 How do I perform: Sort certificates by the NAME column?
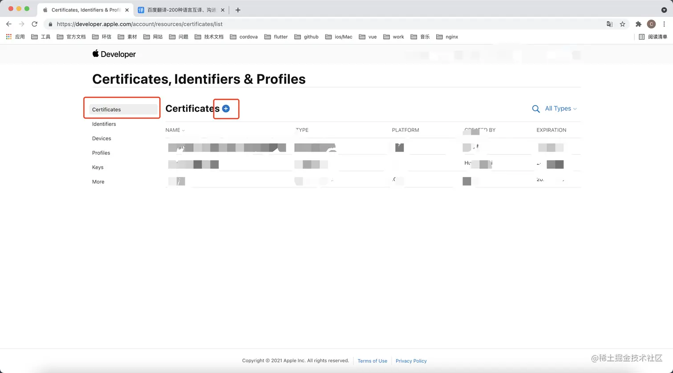coord(175,130)
